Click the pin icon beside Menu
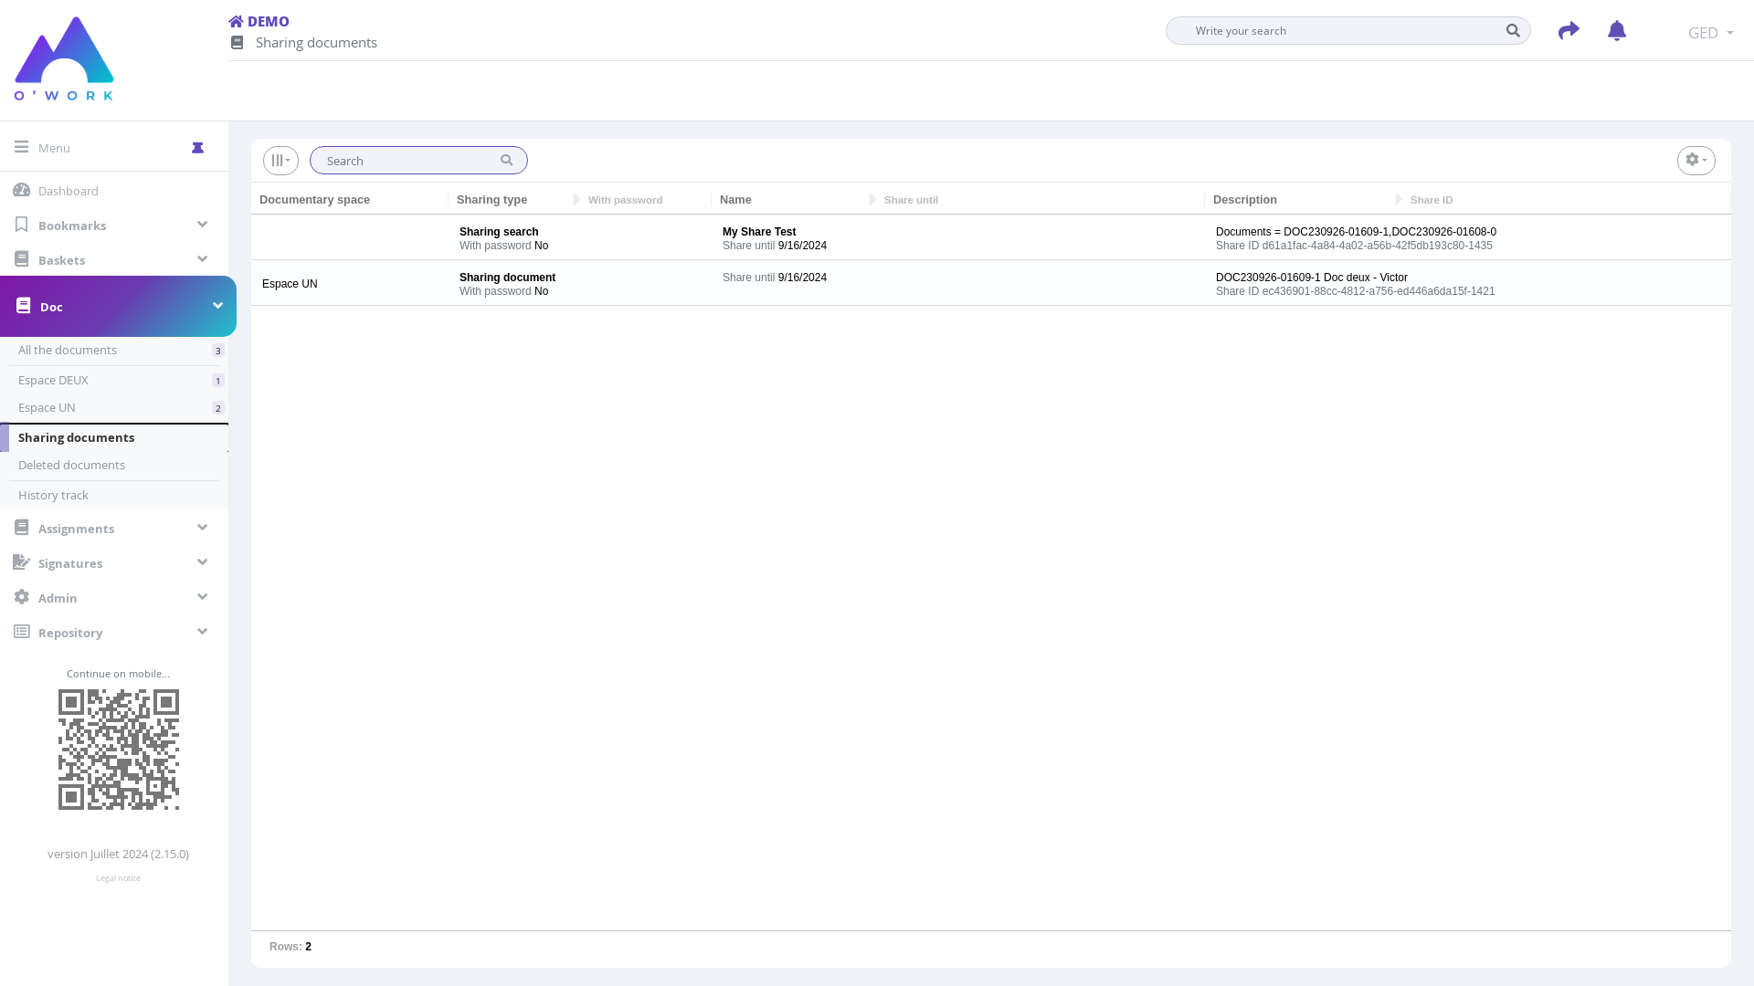The image size is (1754, 986). (x=197, y=148)
